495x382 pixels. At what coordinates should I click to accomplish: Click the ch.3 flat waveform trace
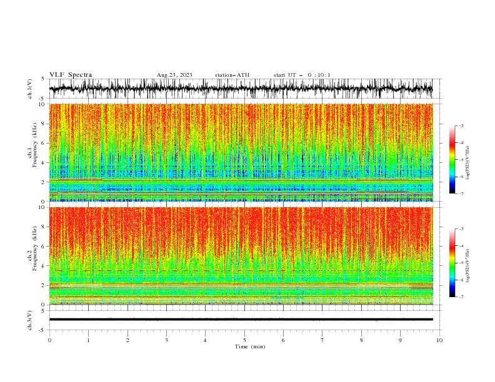(x=241, y=320)
